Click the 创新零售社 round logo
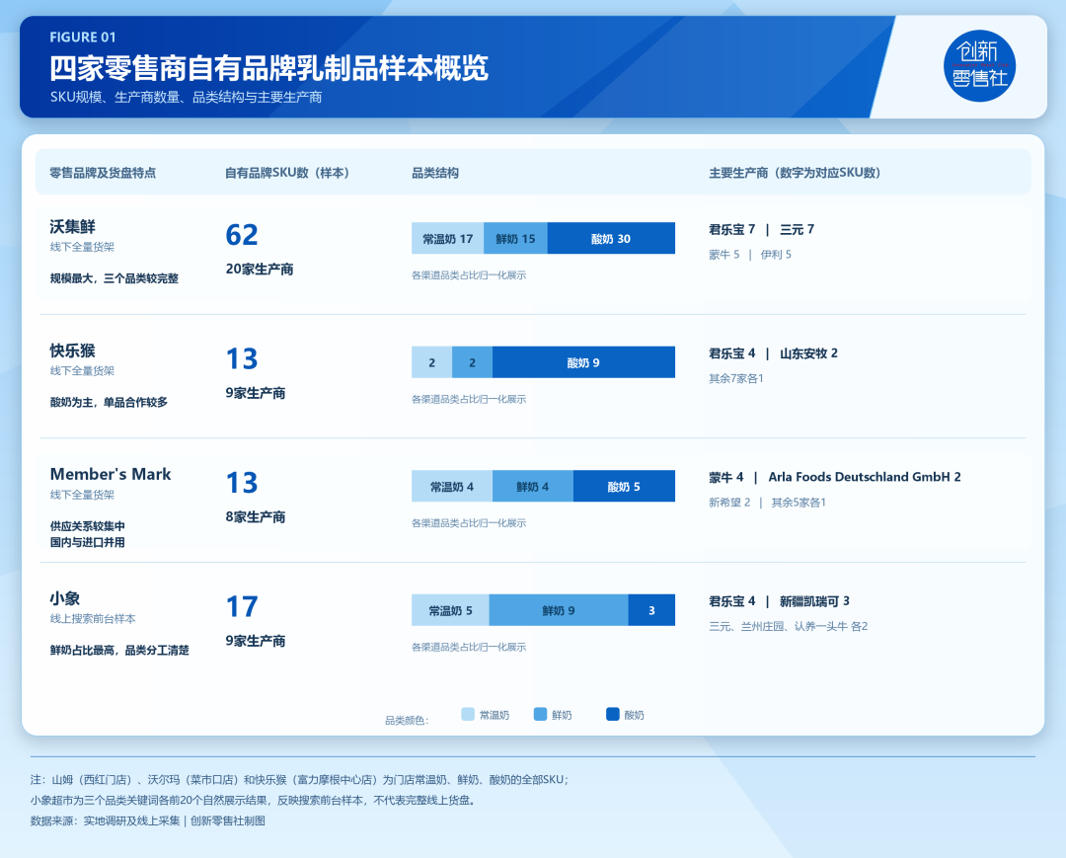The height and width of the screenshot is (858, 1066). coord(979,66)
